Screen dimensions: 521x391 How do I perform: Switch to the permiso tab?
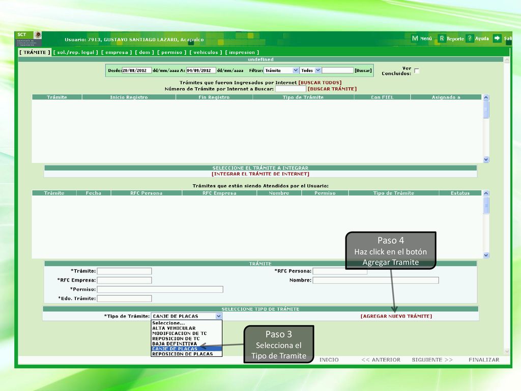(172, 52)
